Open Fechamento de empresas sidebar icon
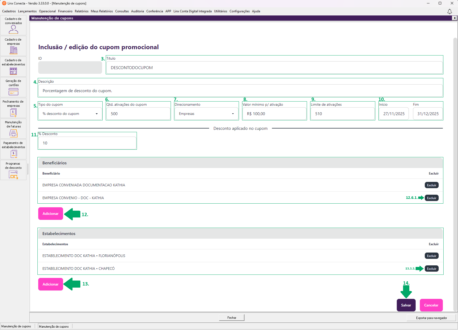458x330 pixels. (x=13, y=108)
